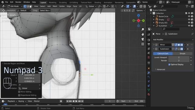The image size is (195, 110).
Task: Open the Edit Mode dropdown
Action: click(x=15, y=6)
